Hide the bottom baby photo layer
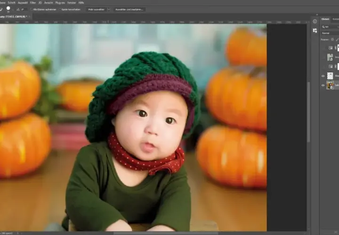This screenshot has width=339, height=235. [323, 85]
